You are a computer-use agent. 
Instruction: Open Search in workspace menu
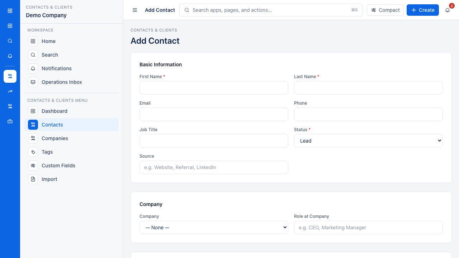point(71,55)
